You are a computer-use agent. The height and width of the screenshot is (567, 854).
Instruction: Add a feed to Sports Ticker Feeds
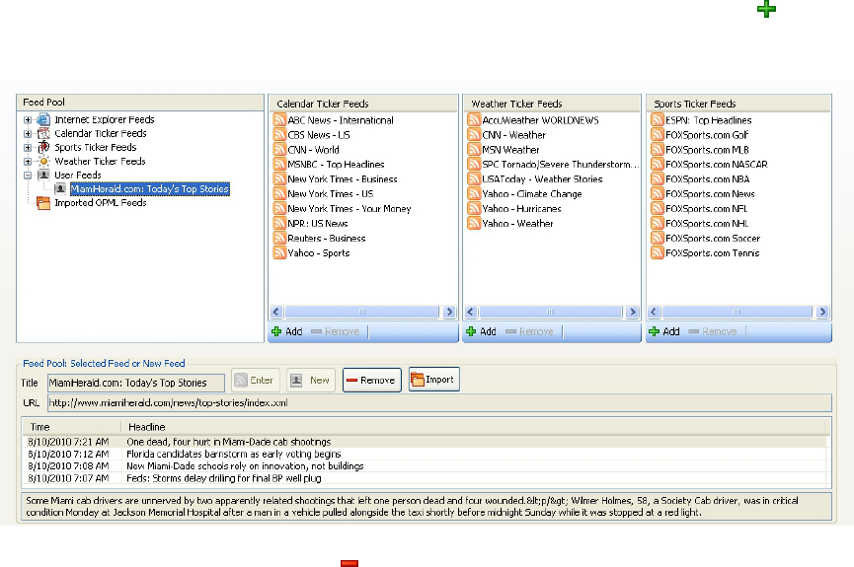[664, 331]
